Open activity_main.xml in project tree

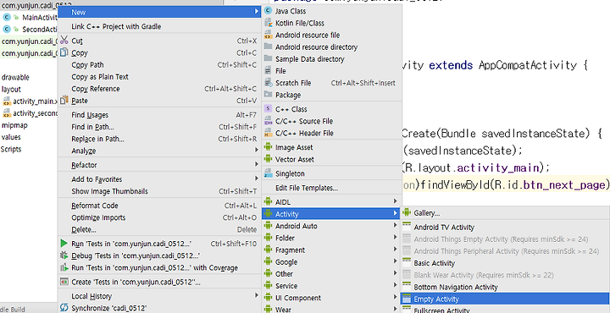(35, 102)
